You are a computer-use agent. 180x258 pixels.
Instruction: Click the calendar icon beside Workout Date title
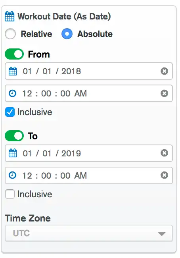pos(10,16)
